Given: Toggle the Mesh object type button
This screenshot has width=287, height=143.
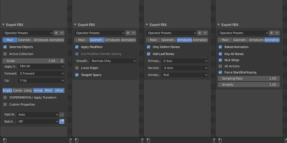Looking at the screenshot, I should [48, 90].
